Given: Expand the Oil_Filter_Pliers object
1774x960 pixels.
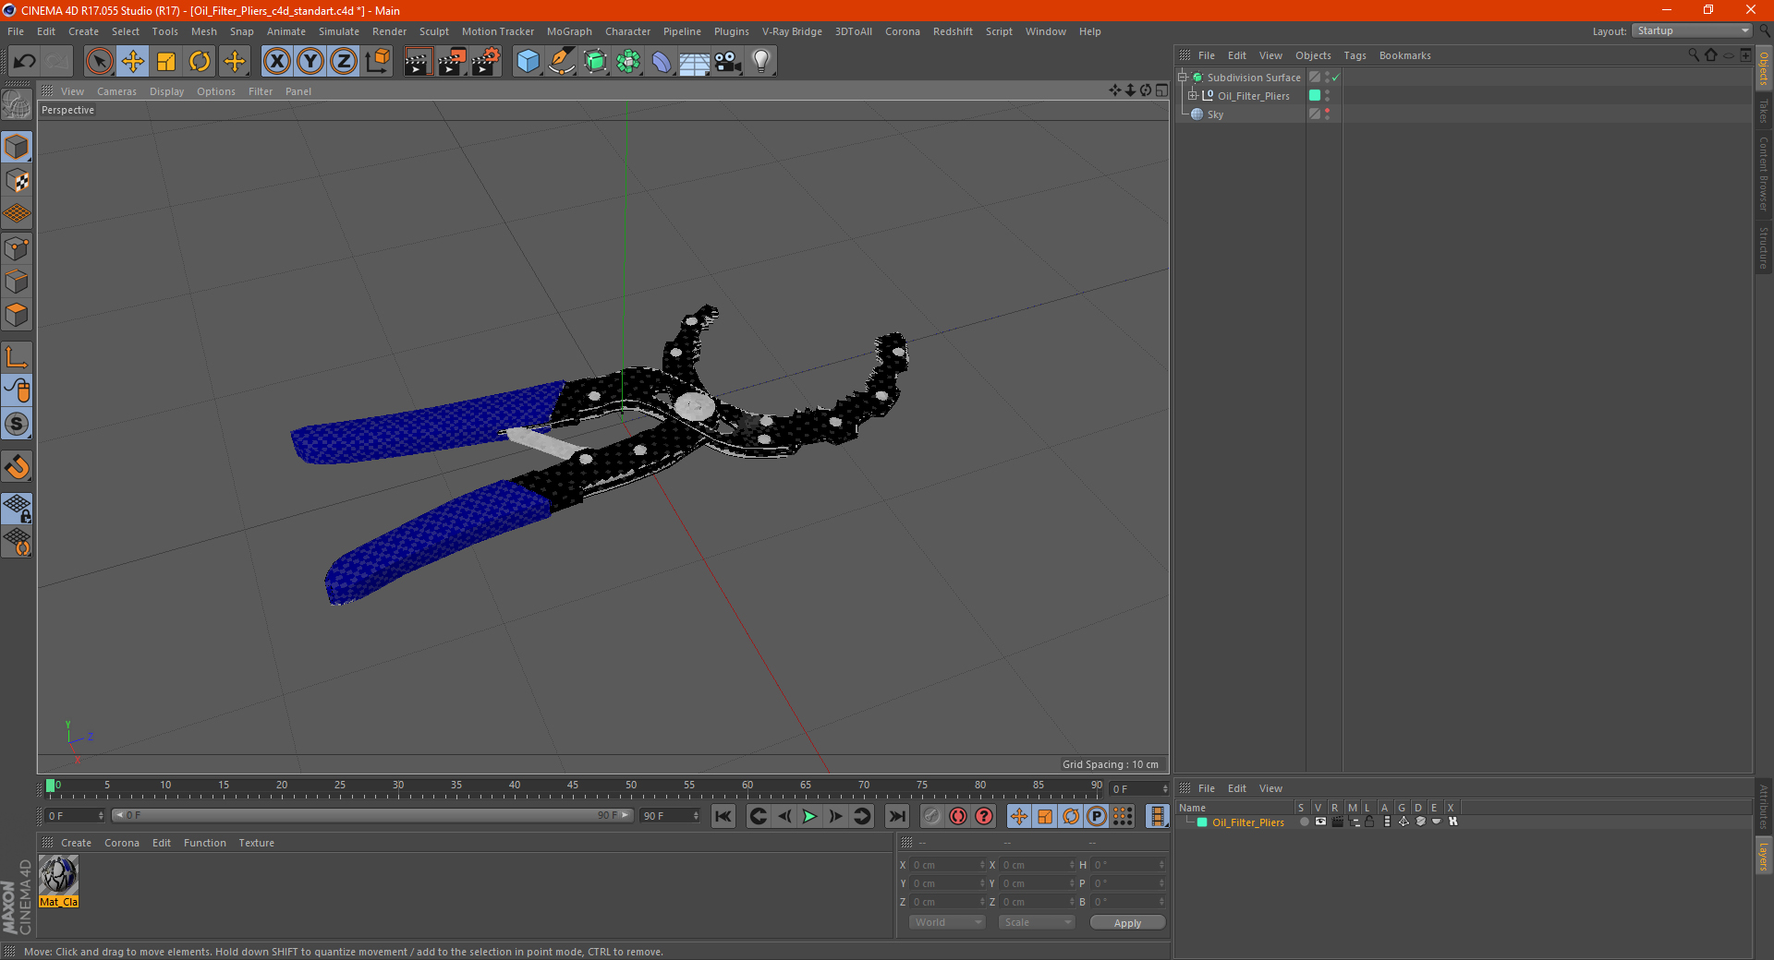Looking at the screenshot, I should point(1193,96).
